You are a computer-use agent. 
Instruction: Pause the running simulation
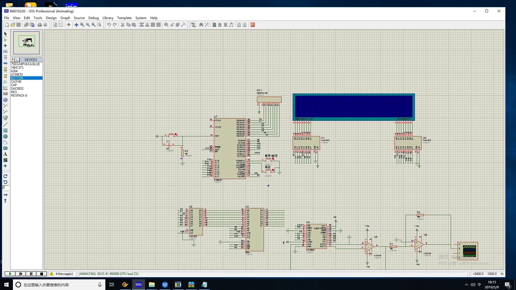(31, 274)
